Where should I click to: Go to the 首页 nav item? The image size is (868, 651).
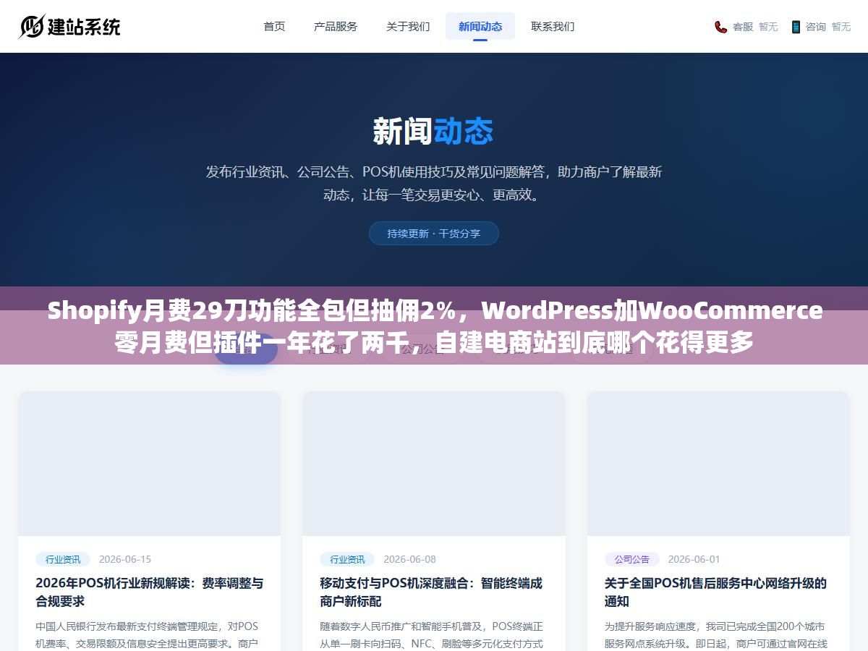tap(274, 26)
